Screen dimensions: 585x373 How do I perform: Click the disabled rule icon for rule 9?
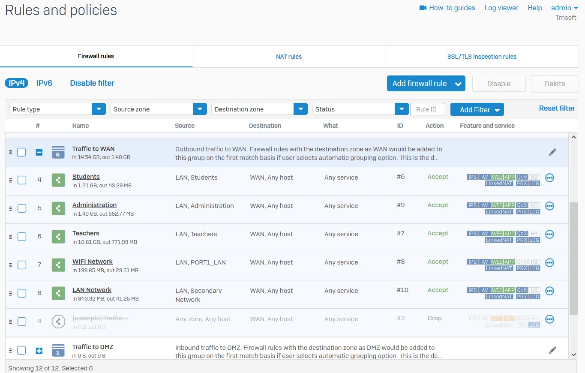coord(58,322)
